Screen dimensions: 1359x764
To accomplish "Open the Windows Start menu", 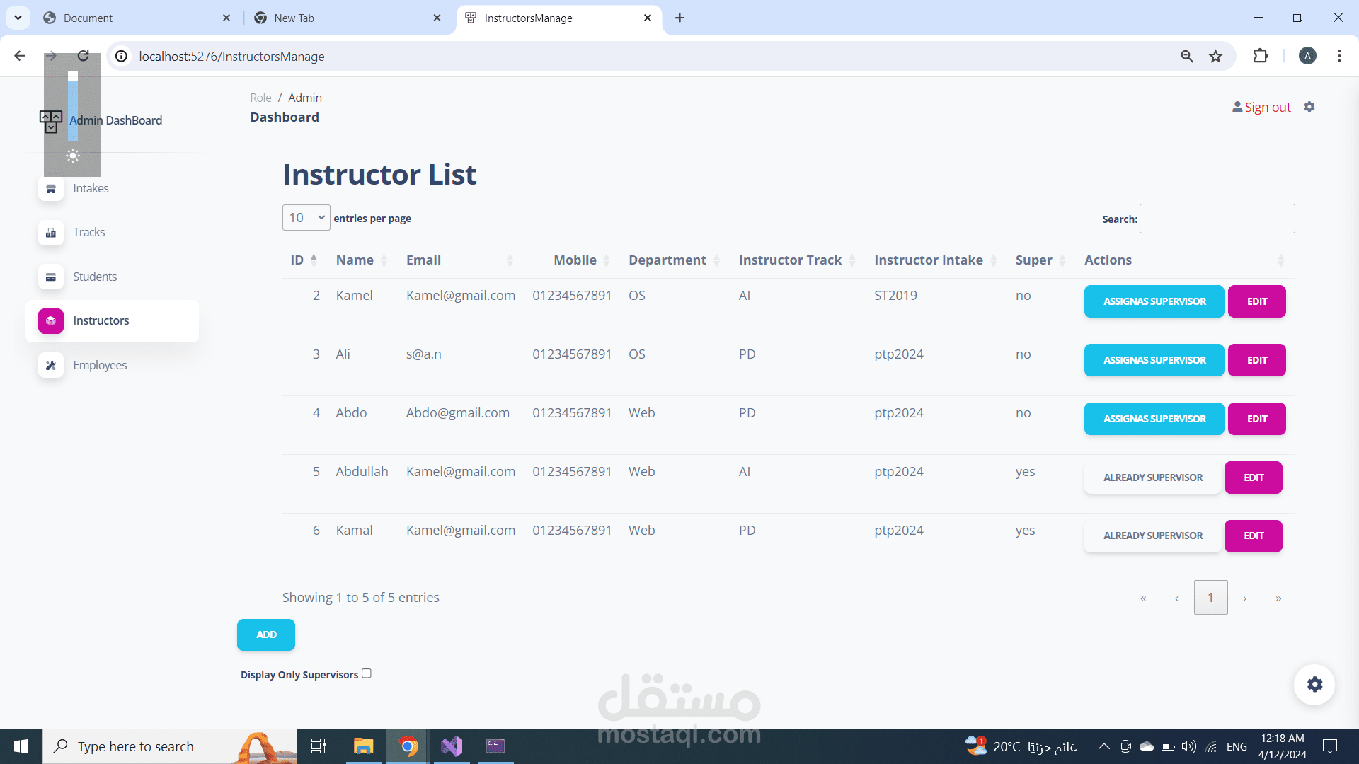I will click(x=21, y=746).
